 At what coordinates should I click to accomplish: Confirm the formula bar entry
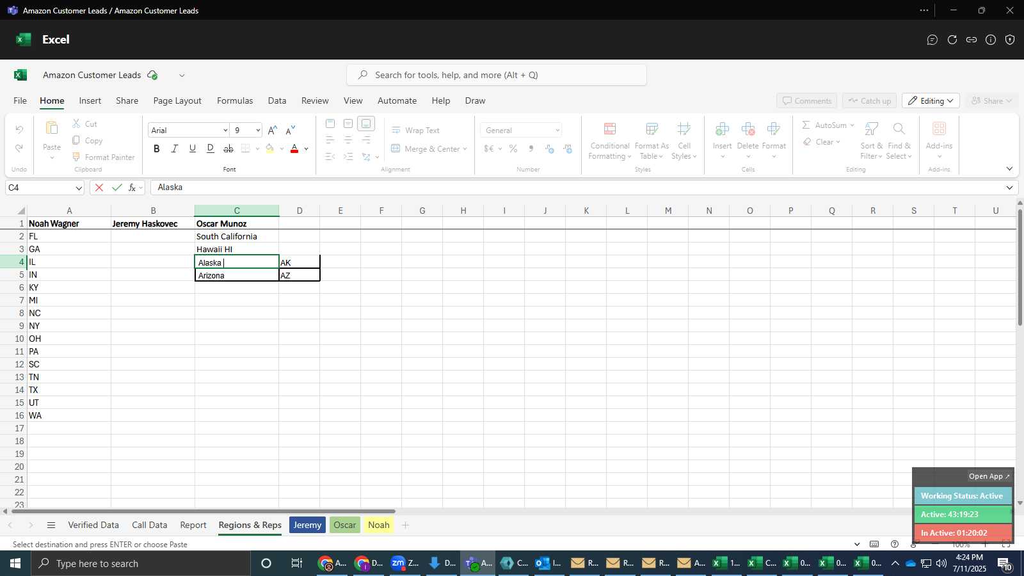[116, 188]
